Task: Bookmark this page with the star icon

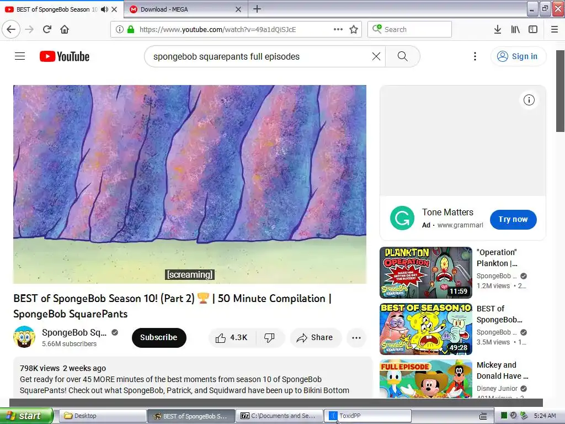Action: tap(354, 29)
